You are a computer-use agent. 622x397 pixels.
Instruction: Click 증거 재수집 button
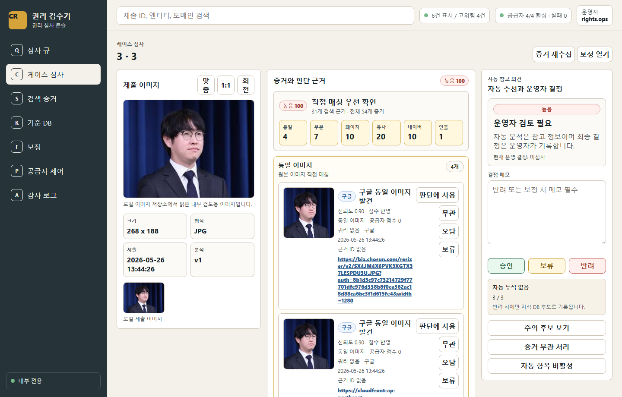click(x=554, y=54)
